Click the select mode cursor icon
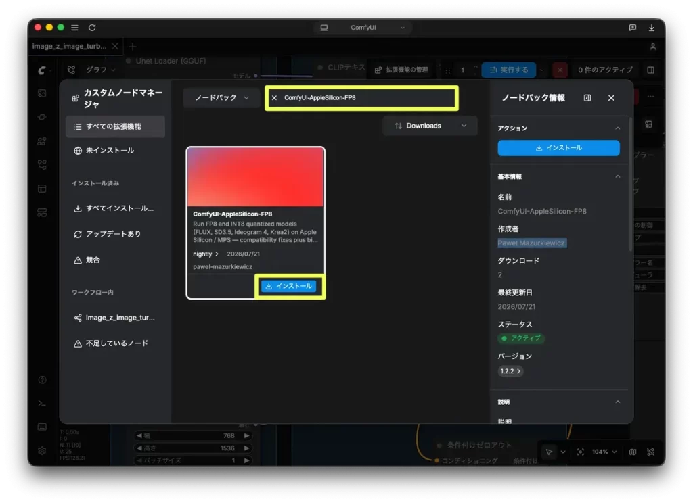Viewport: 693px width, 503px height. (548, 452)
